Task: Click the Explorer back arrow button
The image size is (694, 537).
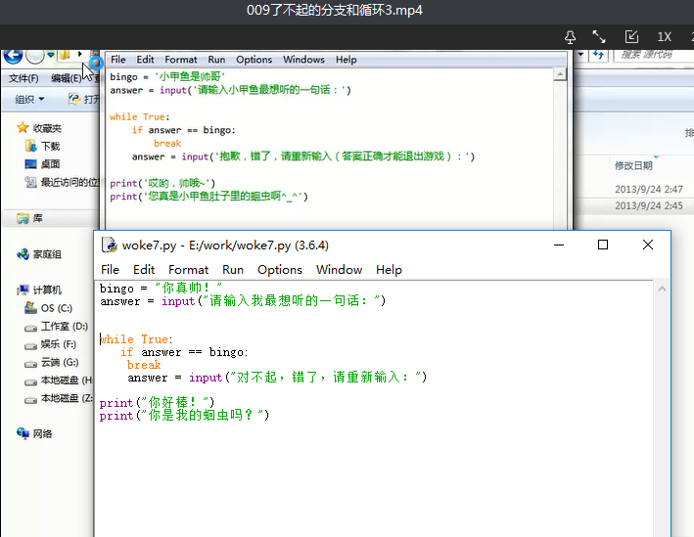Action: click(x=14, y=56)
